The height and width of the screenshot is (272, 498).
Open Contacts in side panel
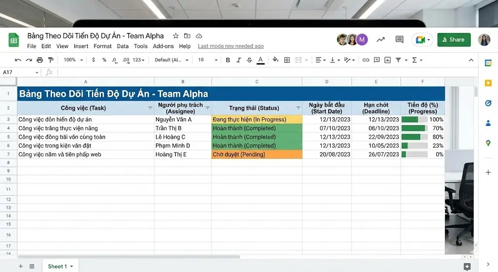488,123
